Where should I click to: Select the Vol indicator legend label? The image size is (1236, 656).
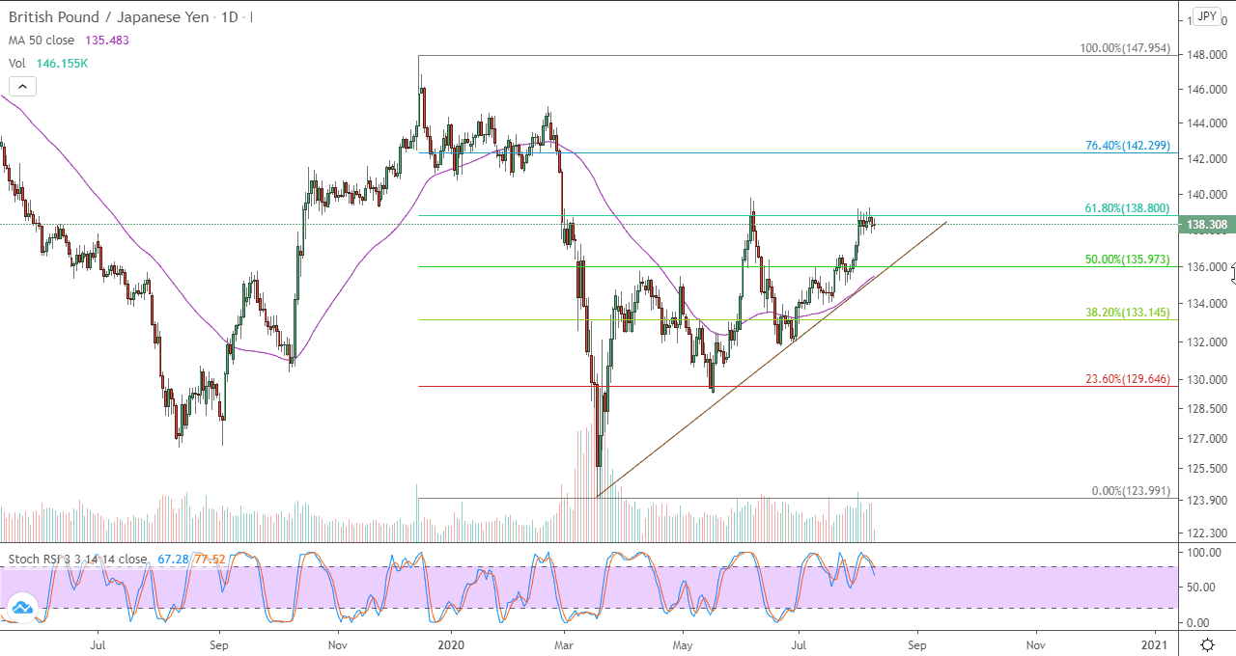(x=17, y=63)
